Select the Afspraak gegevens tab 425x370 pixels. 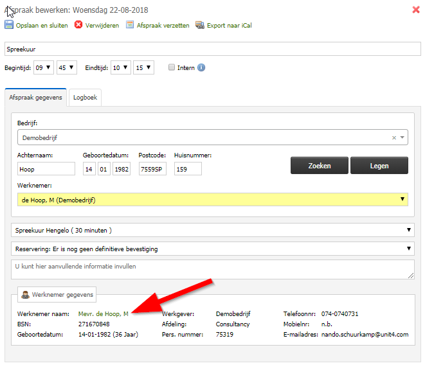35,98
